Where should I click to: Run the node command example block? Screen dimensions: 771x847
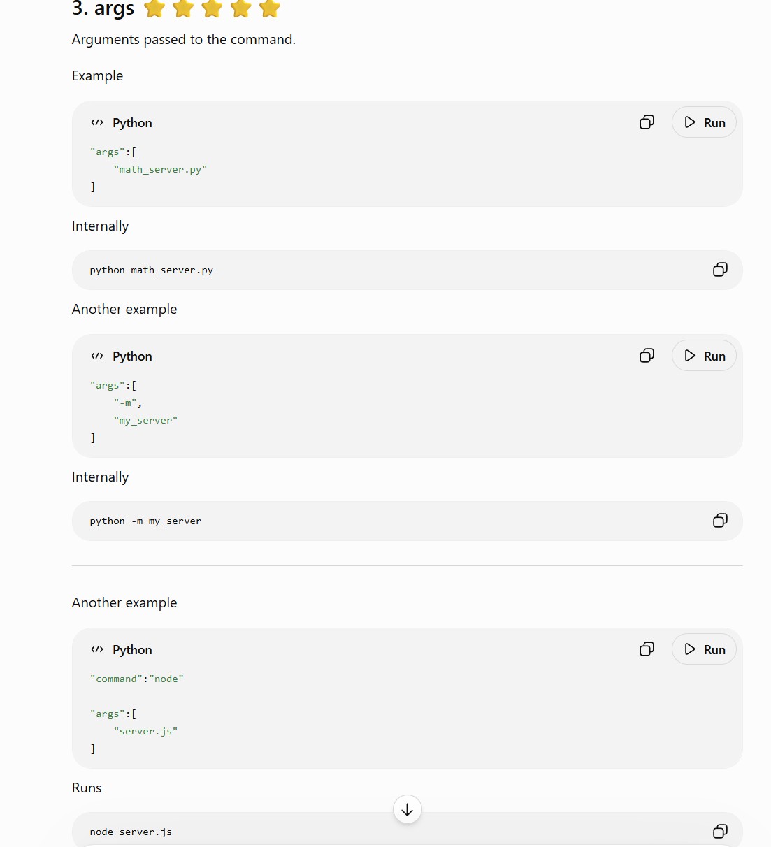[x=704, y=649]
